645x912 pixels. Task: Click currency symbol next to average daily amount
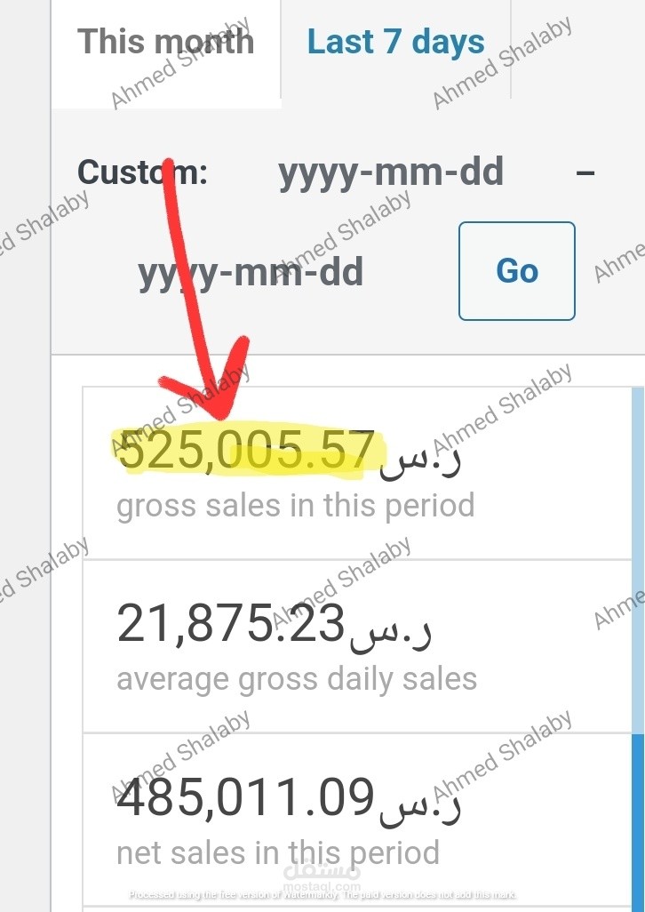pos(389,630)
